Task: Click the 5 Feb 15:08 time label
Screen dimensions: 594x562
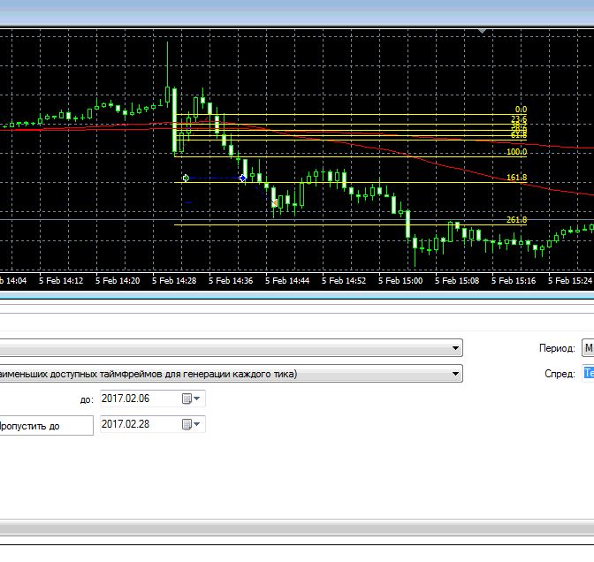Action: [457, 281]
